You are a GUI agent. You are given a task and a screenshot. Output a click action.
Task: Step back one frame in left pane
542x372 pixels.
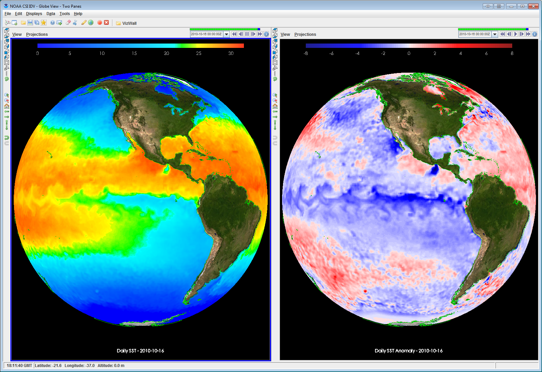(x=241, y=34)
